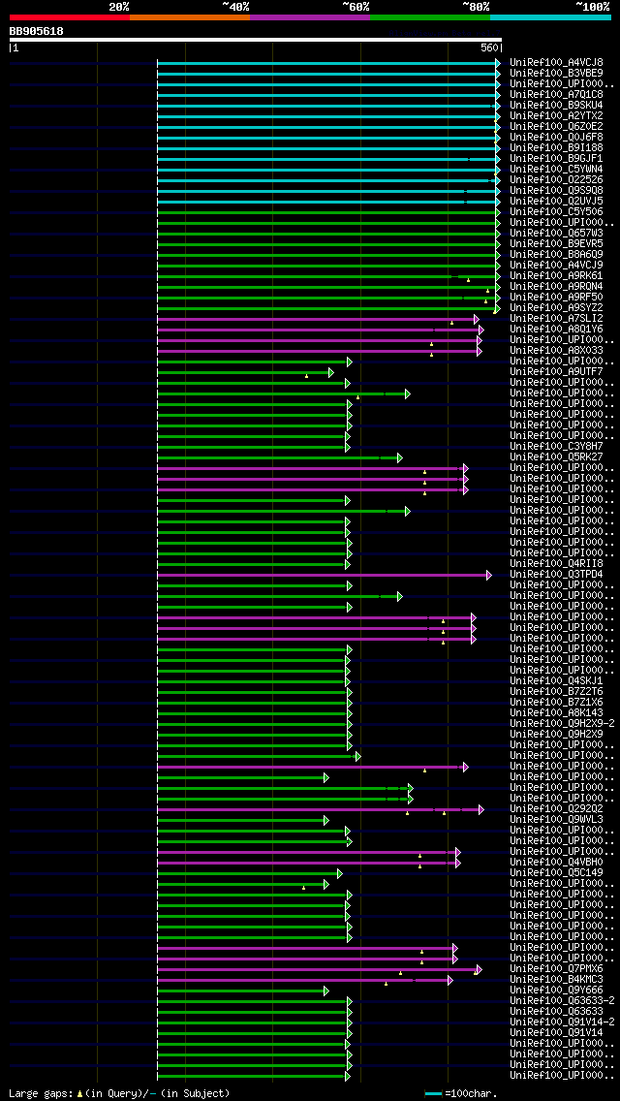The image size is (620, 1101).
Task: Click the Large gaps legend text
Action: click(118, 1093)
